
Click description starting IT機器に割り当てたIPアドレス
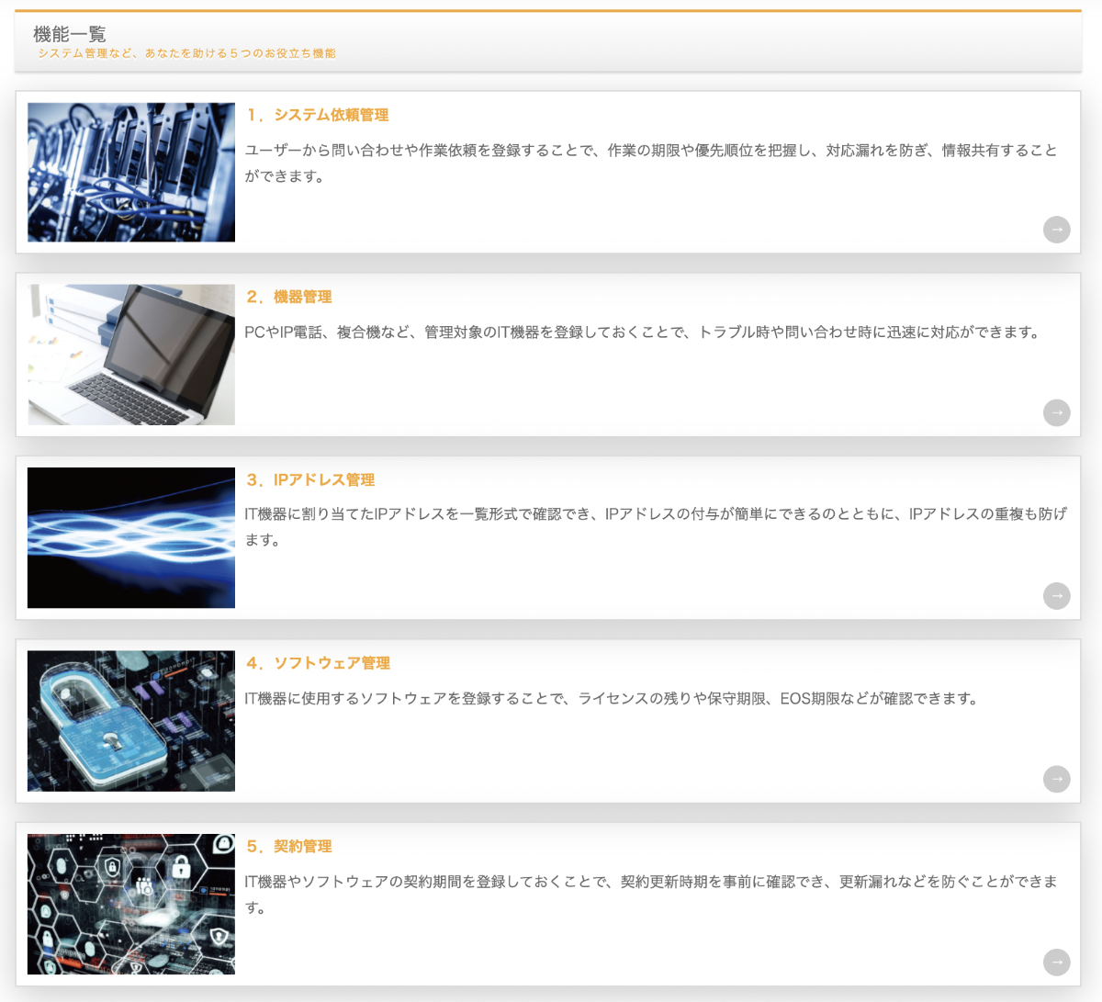[656, 526]
